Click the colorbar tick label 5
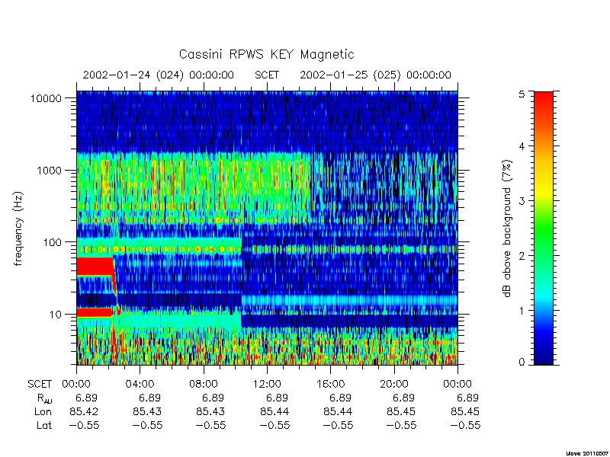The width and height of the screenshot is (610, 457). [522, 94]
